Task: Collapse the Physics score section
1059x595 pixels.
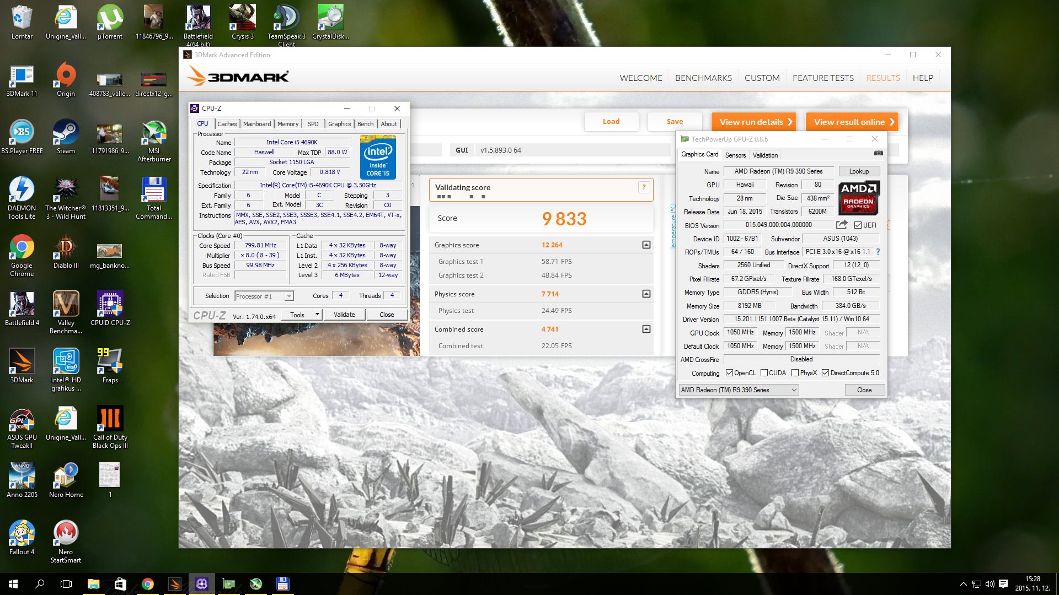Action: click(x=646, y=294)
